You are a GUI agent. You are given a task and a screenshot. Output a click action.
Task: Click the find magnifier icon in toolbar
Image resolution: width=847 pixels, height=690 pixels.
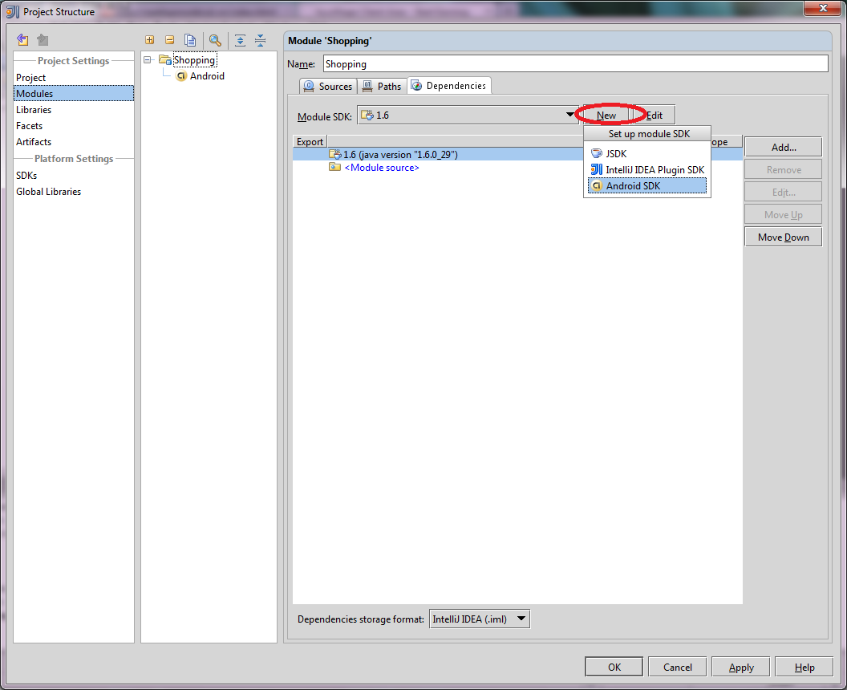coord(215,40)
